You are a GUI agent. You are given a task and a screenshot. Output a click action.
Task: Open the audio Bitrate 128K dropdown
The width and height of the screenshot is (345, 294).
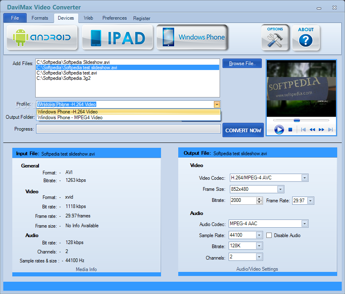pyautogui.click(x=259, y=246)
